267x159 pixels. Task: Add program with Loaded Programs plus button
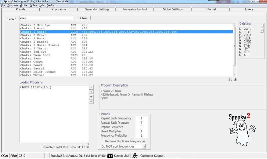91,91
